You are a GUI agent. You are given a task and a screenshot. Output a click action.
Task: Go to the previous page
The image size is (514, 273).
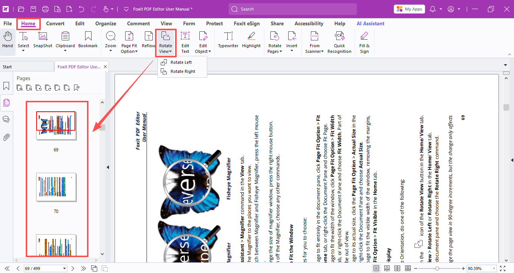(18, 268)
